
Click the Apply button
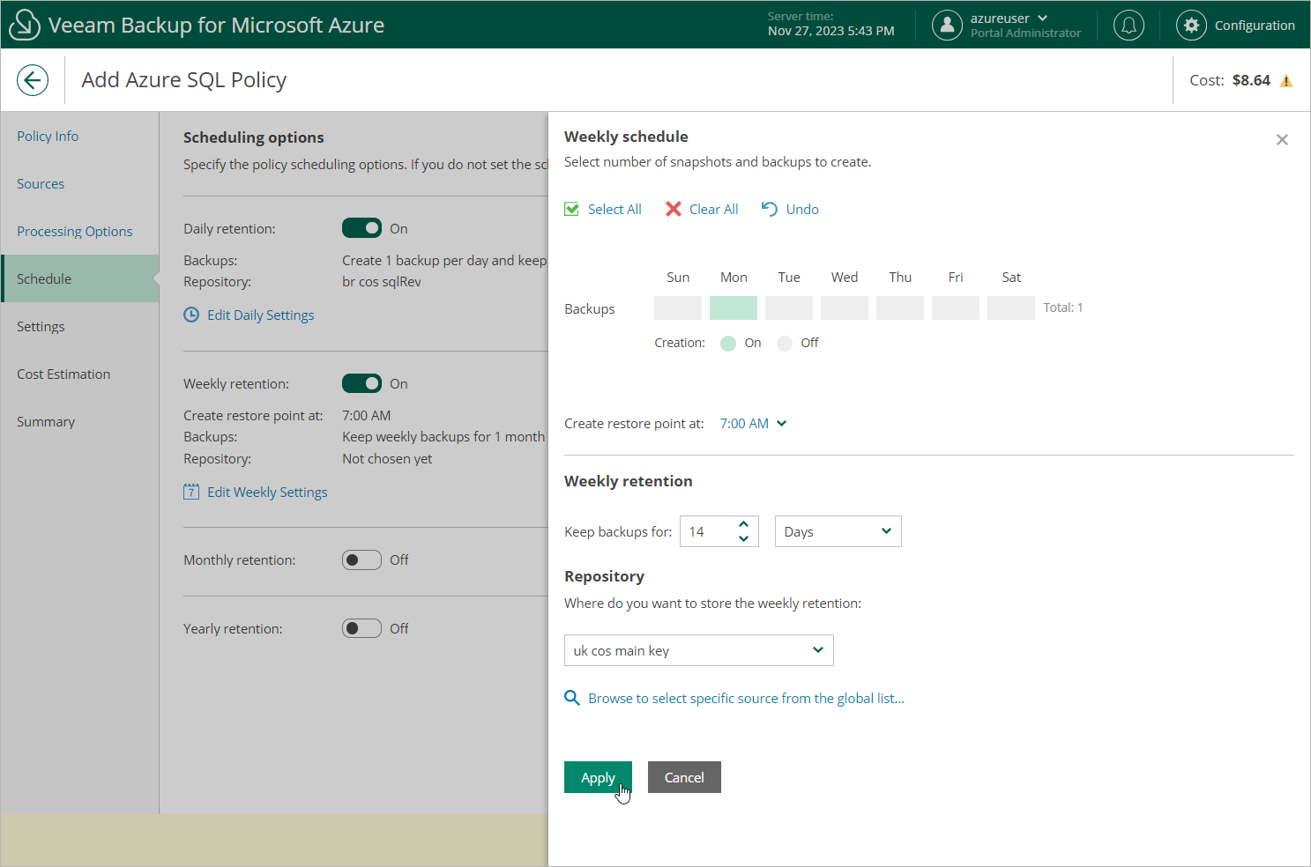click(x=598, y=777)
